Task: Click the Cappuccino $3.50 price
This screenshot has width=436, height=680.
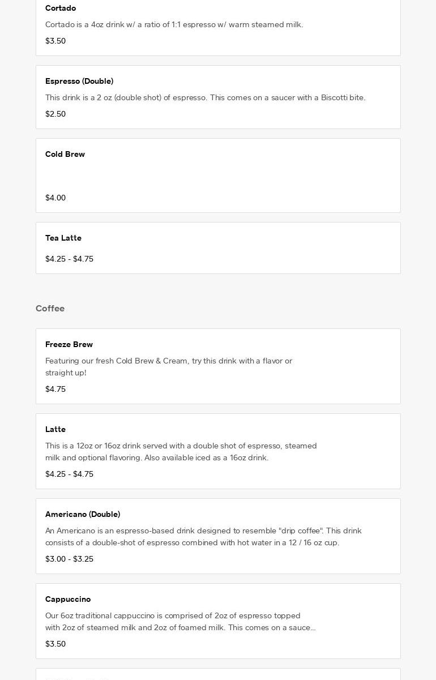Action: tap(55, 644)
